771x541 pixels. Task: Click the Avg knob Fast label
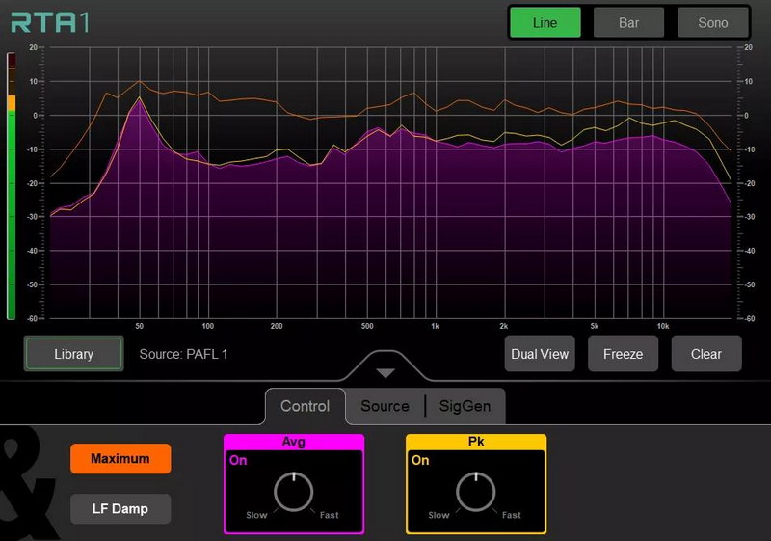(x=329, y=515)
